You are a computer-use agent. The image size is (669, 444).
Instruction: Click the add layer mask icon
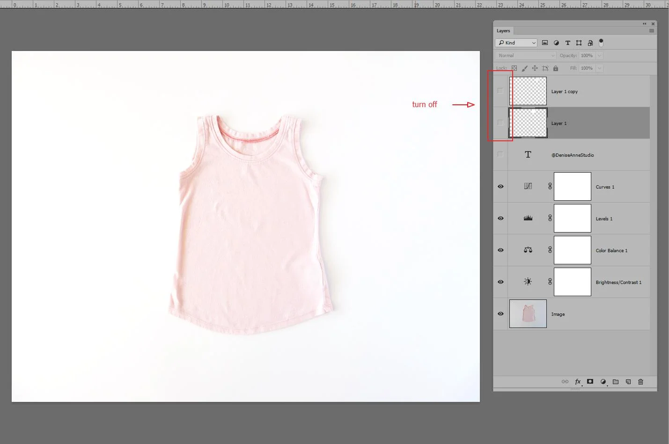pyautogui.click(x=590, y=382)
